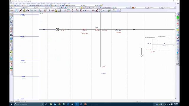Screen dimensions: 189x106
Task: Click the 0.030 MVA red result label
Action: click(118, 33)
